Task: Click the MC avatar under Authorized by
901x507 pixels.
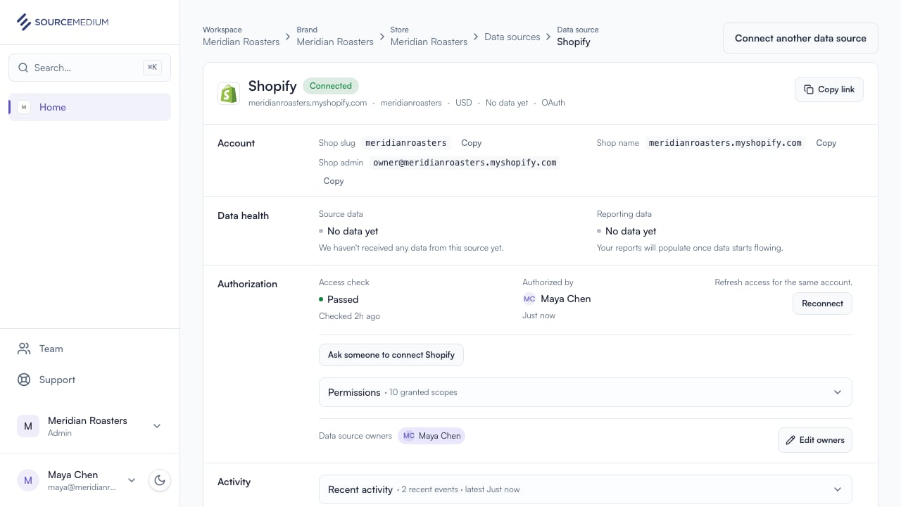Action: 529,299
